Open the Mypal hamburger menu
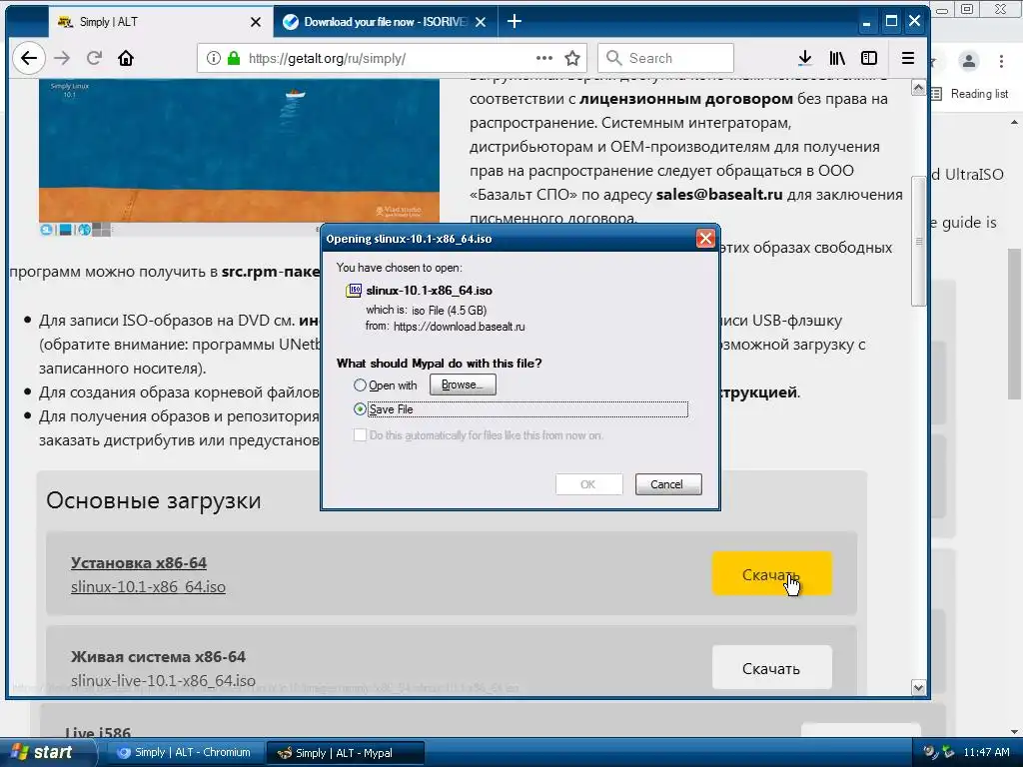Image resolution: width=1023 pixels, height=767 pixels. pyautogui.click(x=907, y=58)
